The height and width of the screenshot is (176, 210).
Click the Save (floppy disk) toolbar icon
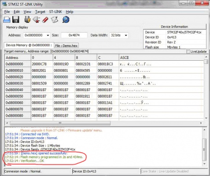click(16, 19)
